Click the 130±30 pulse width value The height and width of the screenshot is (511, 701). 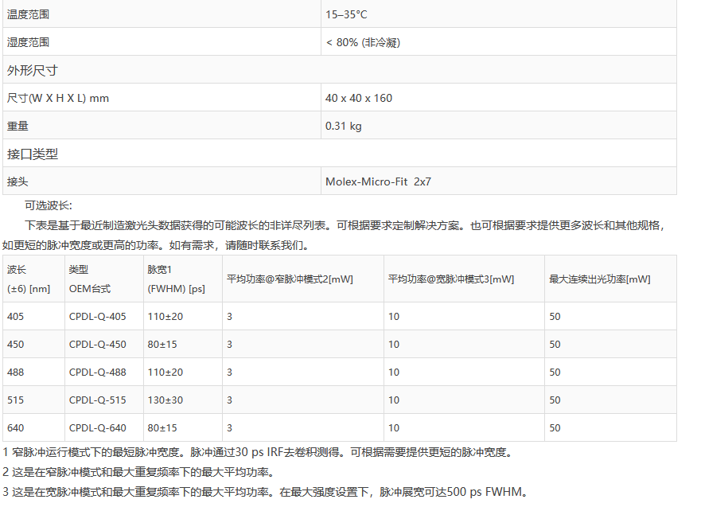click(x=165, y=400)
